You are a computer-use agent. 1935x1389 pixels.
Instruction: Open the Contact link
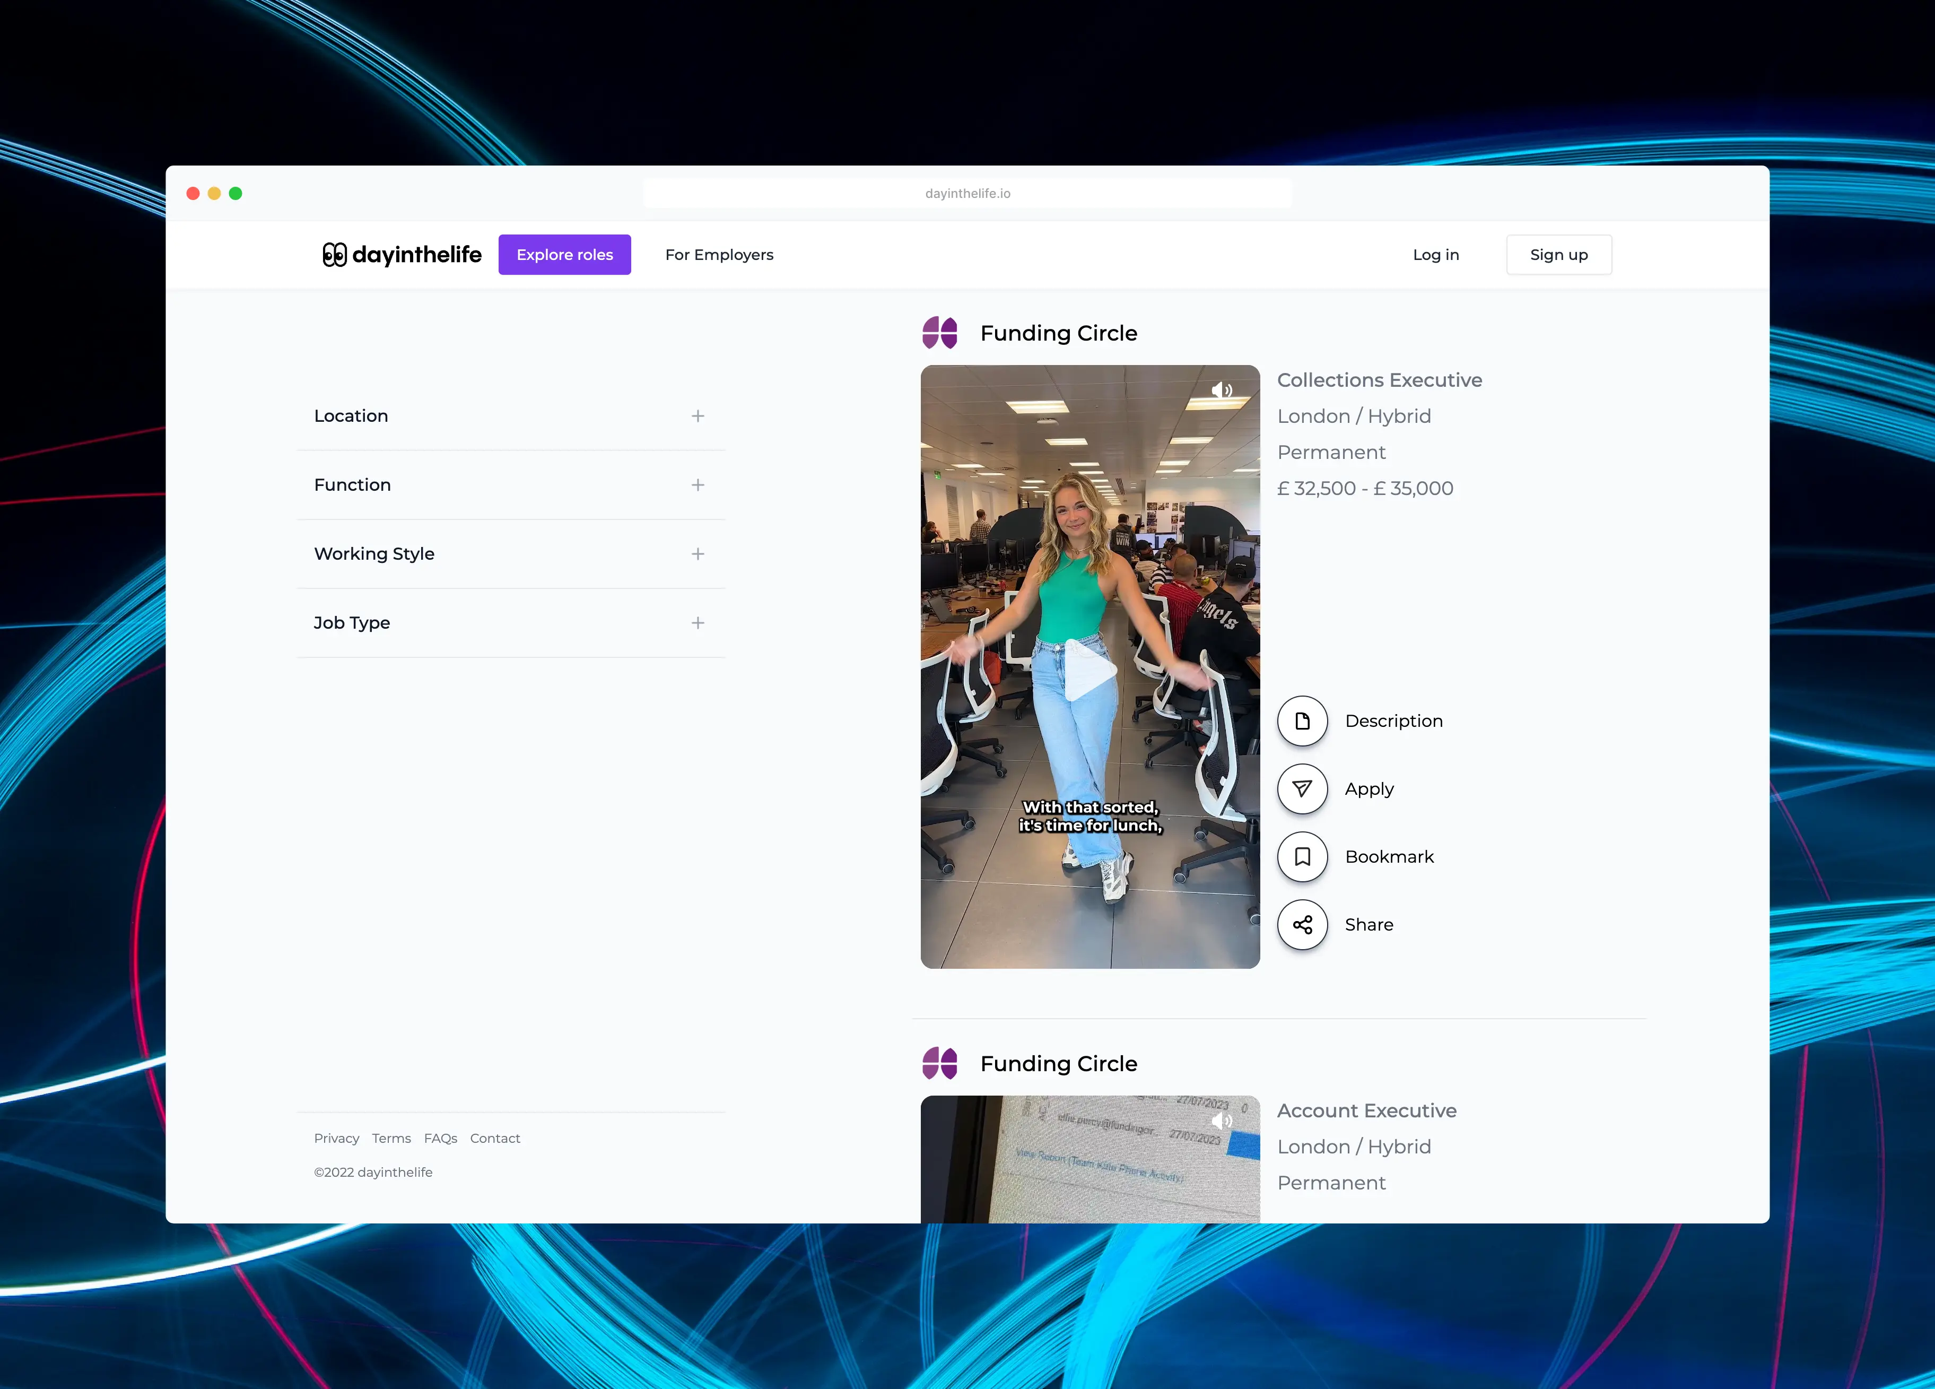[x=495, y=1138]
